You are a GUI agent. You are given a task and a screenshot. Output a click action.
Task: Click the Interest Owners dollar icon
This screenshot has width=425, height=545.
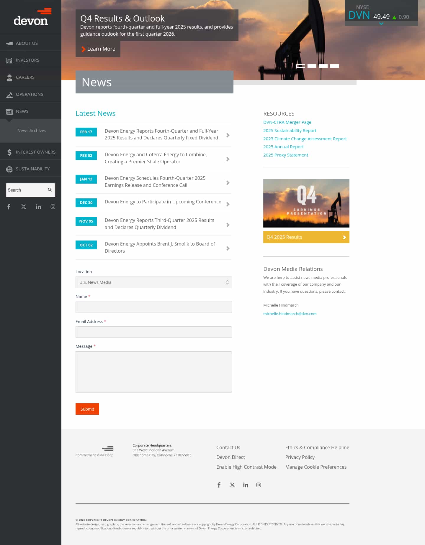(9, 152)
